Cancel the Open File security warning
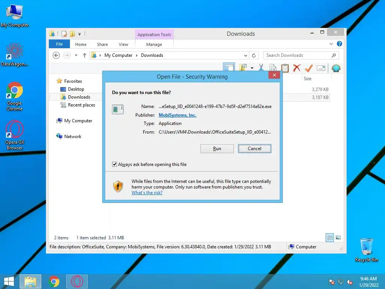Viewport: 385px width, 289px height. (x=255, y=148)
